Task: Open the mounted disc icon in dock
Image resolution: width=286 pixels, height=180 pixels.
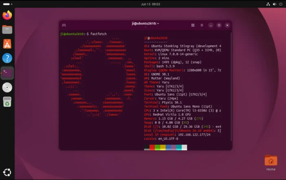Action: tap(7, 87)
